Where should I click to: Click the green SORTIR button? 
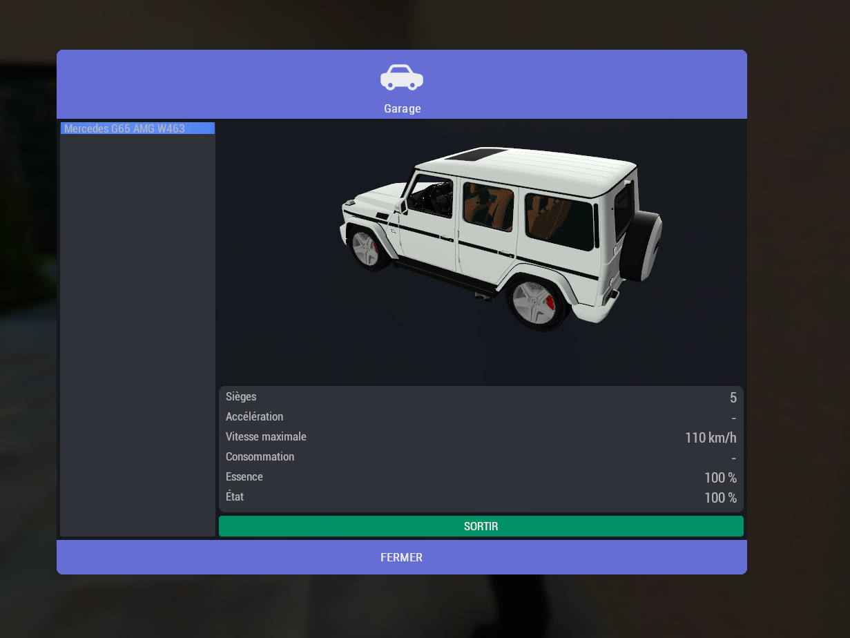481,526
